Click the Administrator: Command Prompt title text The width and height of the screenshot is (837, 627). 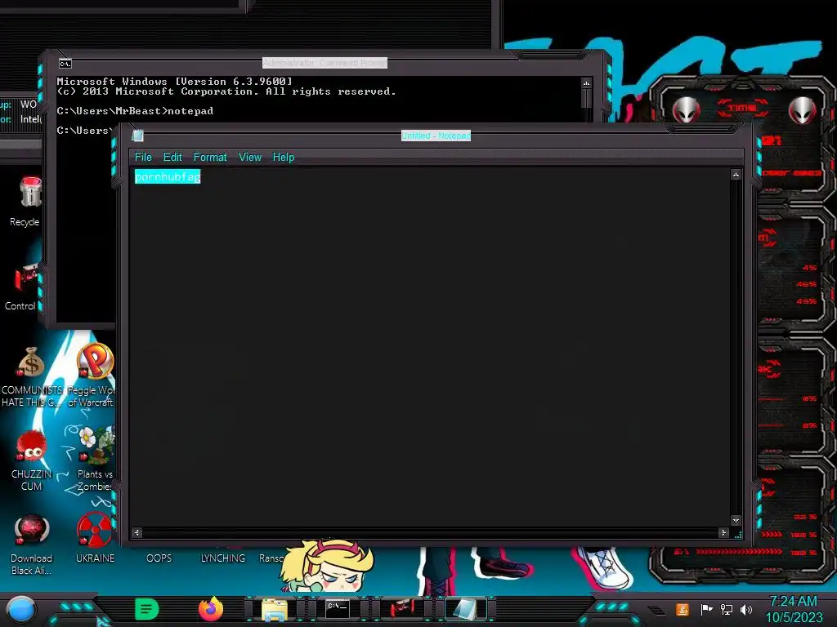point(325,63)
